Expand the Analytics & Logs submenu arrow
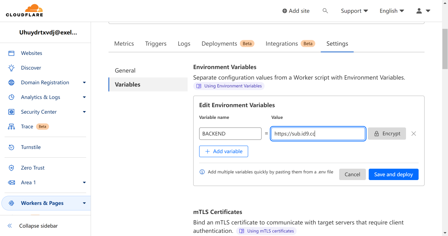 click(x=84, y=97)
